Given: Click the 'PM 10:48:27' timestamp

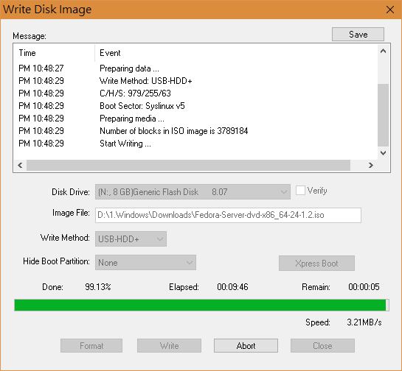Looking at the screenshot, I should (41, 68).
